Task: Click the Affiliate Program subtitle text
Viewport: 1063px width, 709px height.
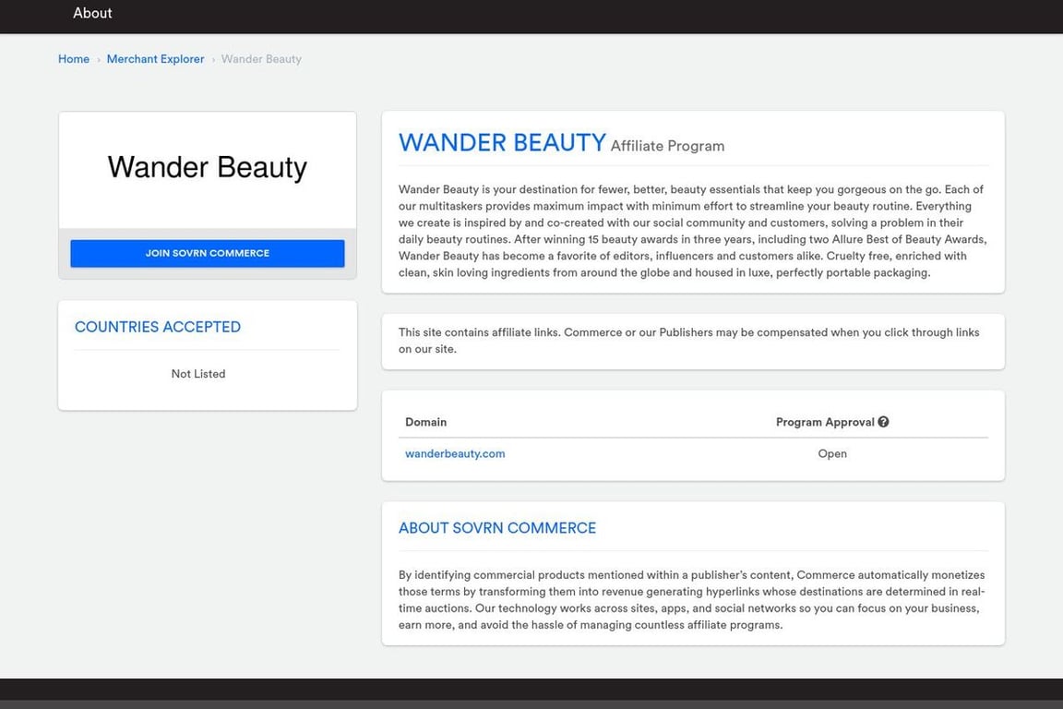Action: [x=667, y=146]
